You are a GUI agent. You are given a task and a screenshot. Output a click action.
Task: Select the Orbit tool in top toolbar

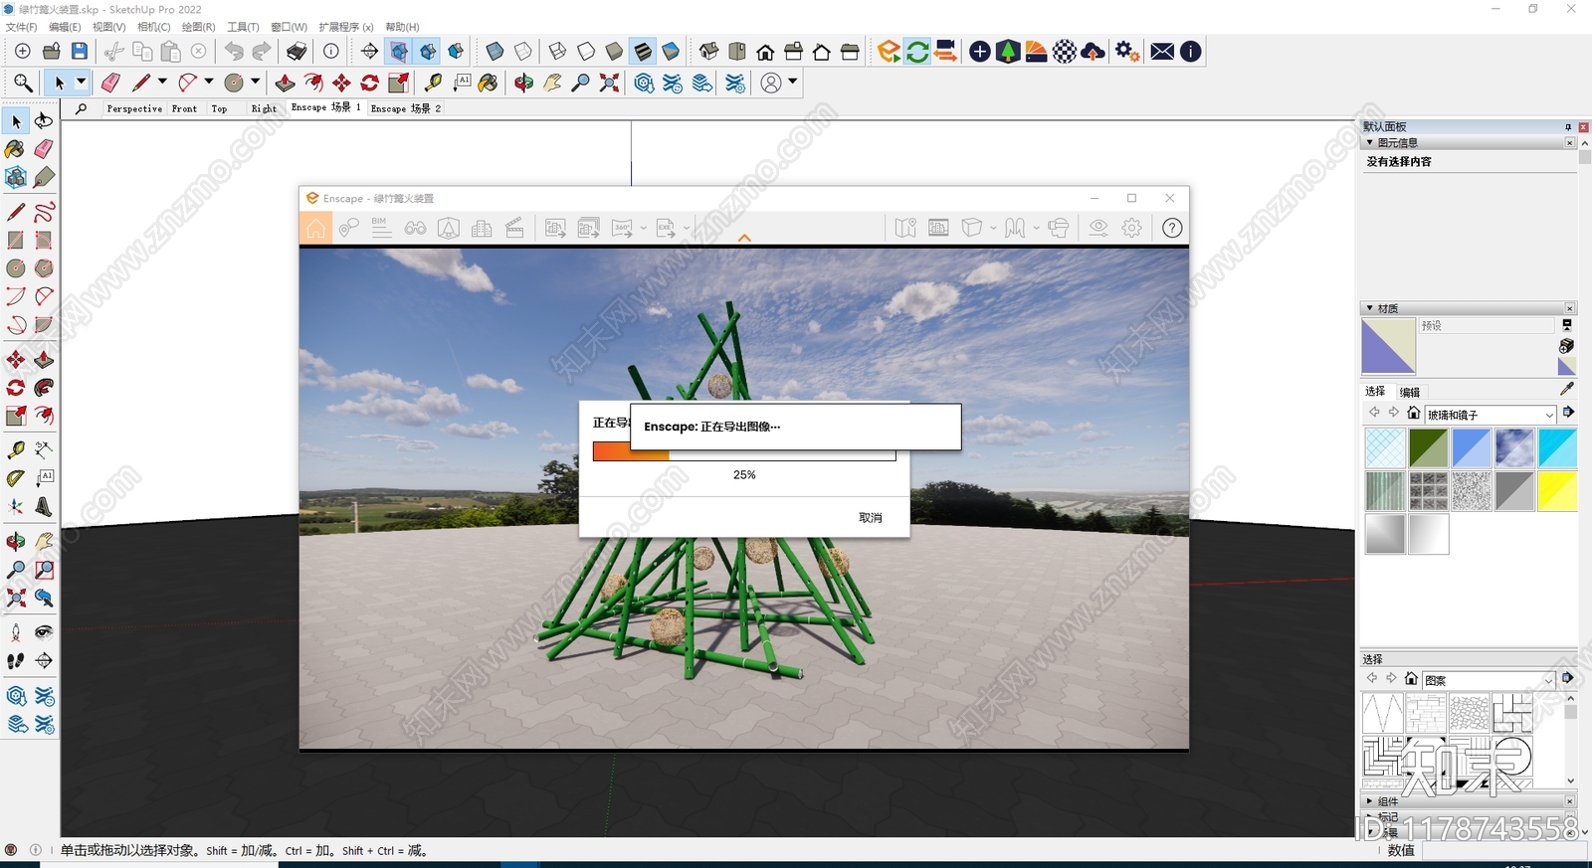pos(523,83)
